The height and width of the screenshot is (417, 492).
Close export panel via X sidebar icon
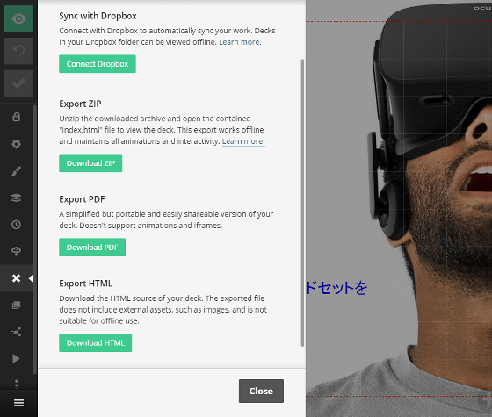click(x=17, y=278)
